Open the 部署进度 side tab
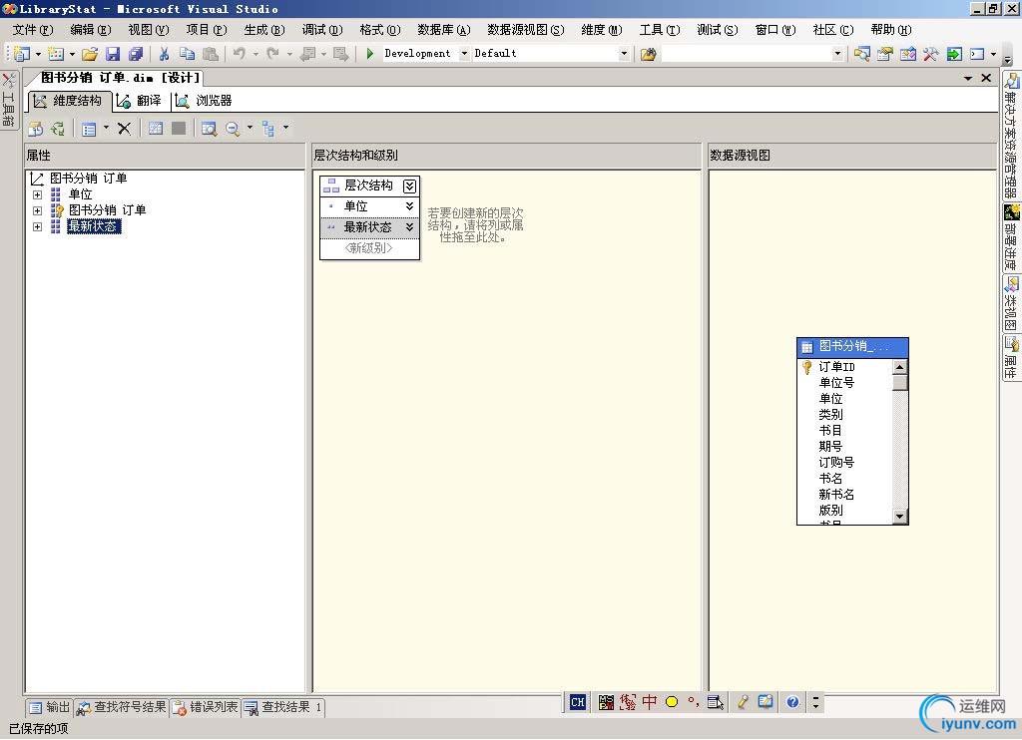 1011,237
